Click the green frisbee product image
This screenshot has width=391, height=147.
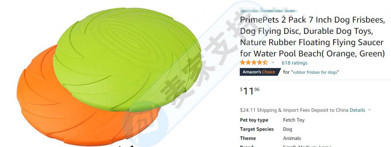pyautogui.click(x=127, y=60)
